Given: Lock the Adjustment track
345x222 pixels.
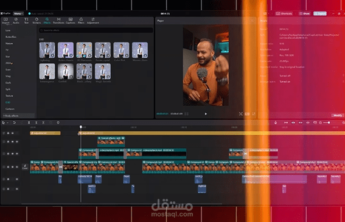Looking at the screenshot, I should click(8, 133).
